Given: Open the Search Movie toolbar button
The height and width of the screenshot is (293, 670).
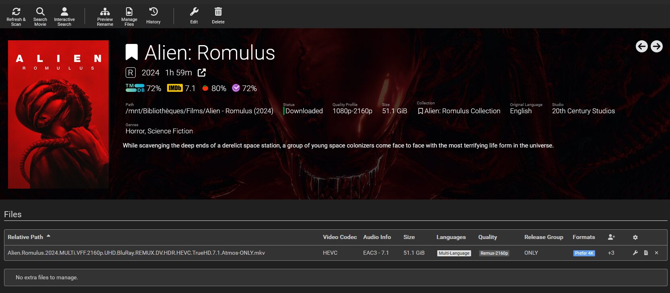Looking at the screenshot, I should [40, 16].
